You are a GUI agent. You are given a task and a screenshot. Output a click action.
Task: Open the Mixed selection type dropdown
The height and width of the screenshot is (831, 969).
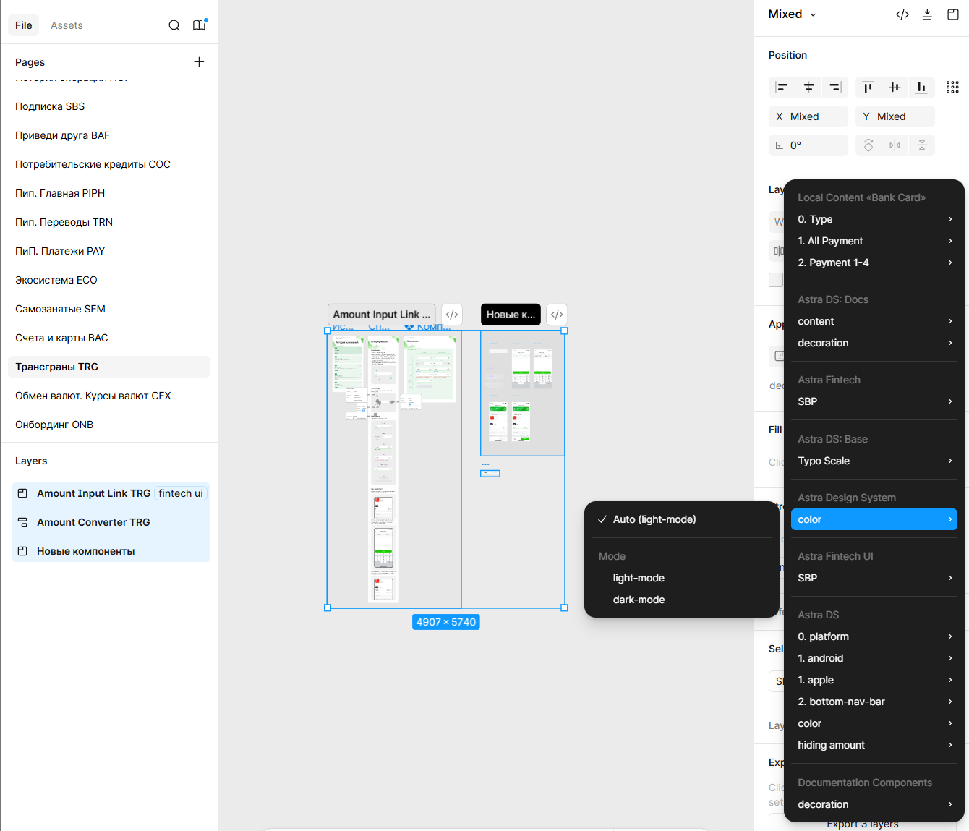coord(793,14)
